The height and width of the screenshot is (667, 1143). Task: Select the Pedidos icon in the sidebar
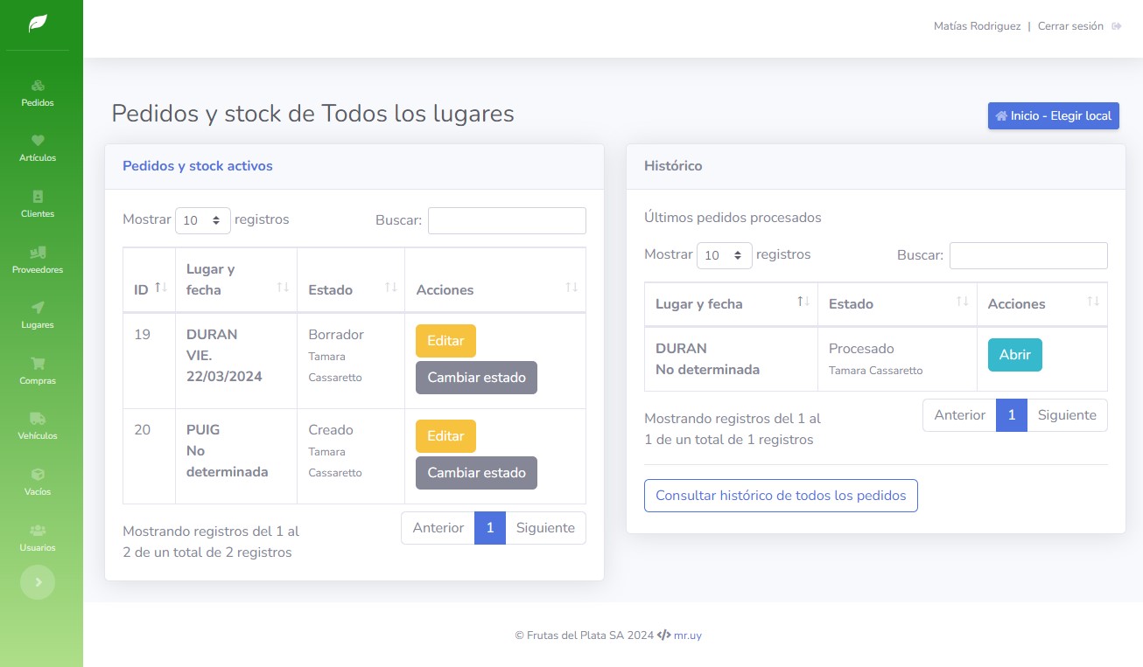(37, 92)
